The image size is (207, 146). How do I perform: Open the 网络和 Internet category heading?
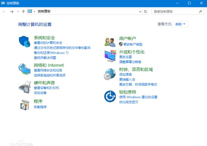pos(49,65)
